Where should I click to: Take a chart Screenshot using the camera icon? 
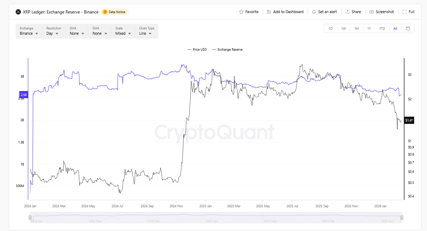pos(372,12)
